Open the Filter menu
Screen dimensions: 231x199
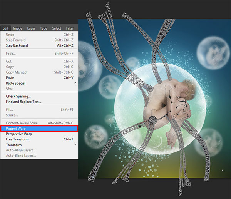tap(70, 28)
